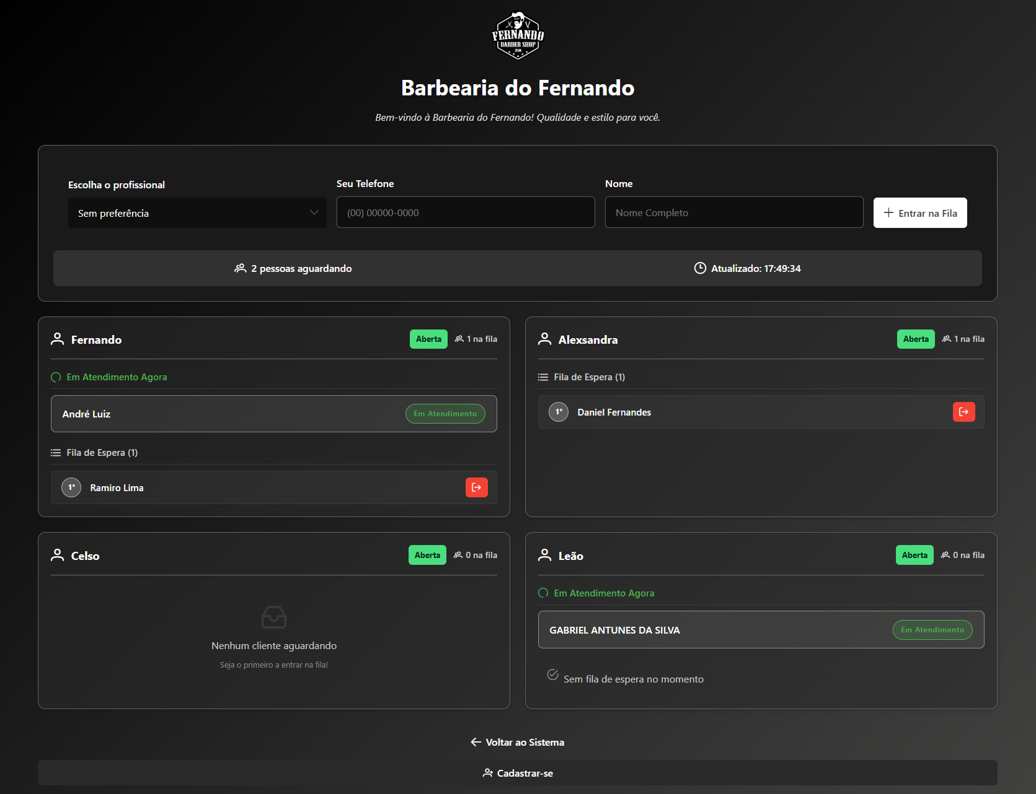Open the Escolha o profissional dropdown
The width and height of the screenshot is (1036, 794).
pos(197,213)
